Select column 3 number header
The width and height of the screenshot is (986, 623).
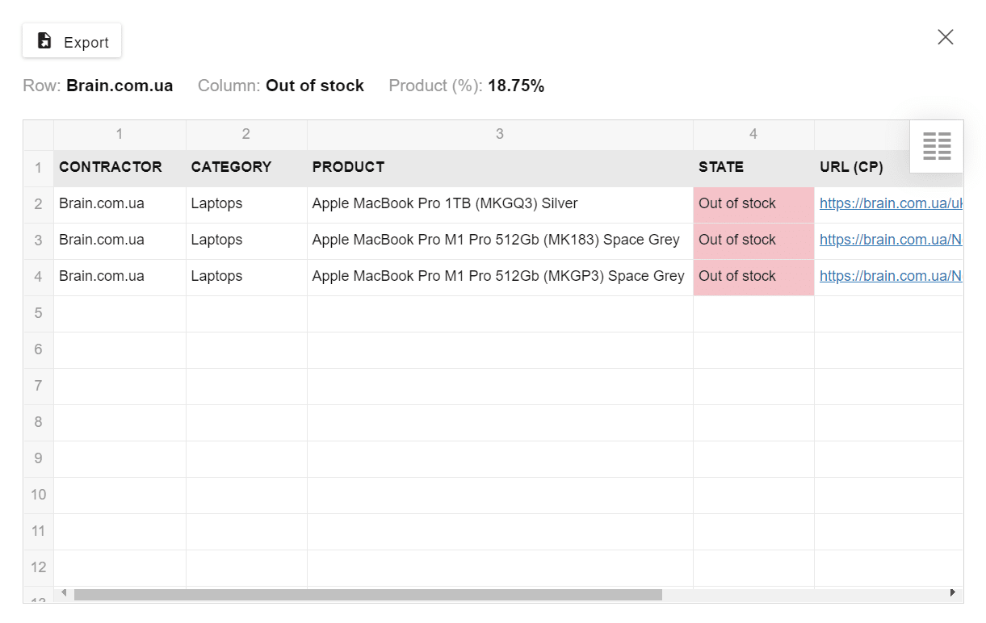(499, 134)
